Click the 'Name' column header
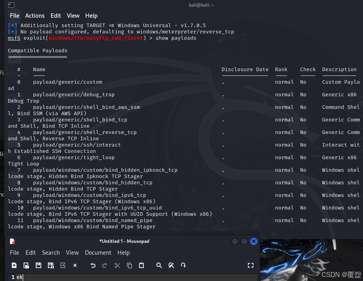The height and width of the screenshot is (281, 363). (39, 70)
